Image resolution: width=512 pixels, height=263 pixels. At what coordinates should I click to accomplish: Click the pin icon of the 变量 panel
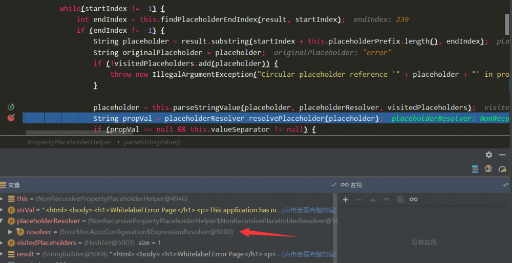tap(333, 185)
